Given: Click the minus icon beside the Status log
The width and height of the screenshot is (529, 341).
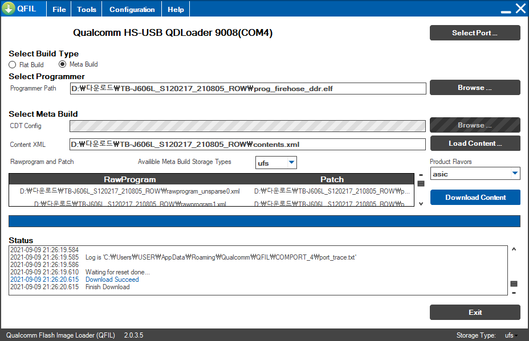Looking at the screenshot, I should (514, 293).
